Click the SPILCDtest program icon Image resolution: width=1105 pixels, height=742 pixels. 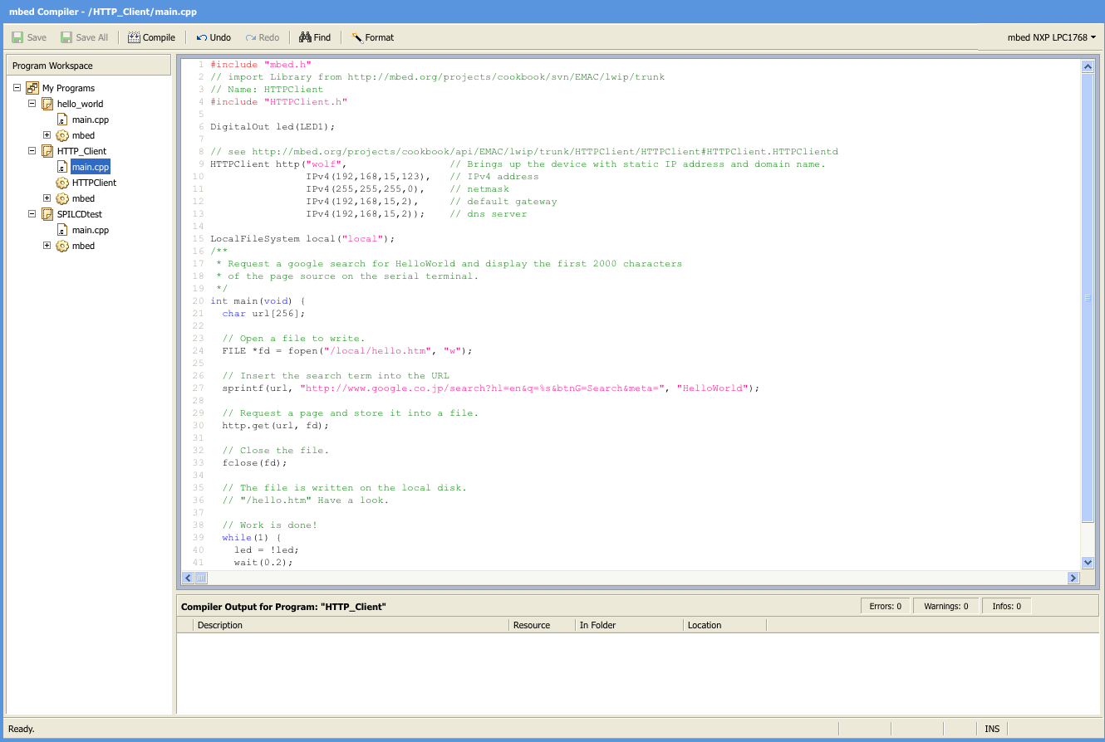[47, 214]
